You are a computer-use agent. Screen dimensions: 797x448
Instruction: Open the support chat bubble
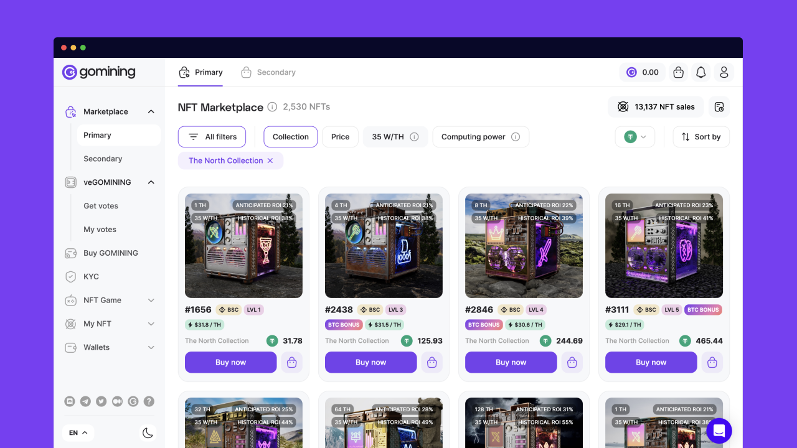(719, 431)
